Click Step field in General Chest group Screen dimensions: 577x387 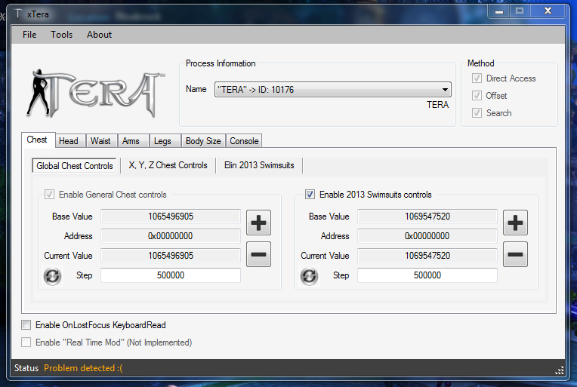coord(170,275)
